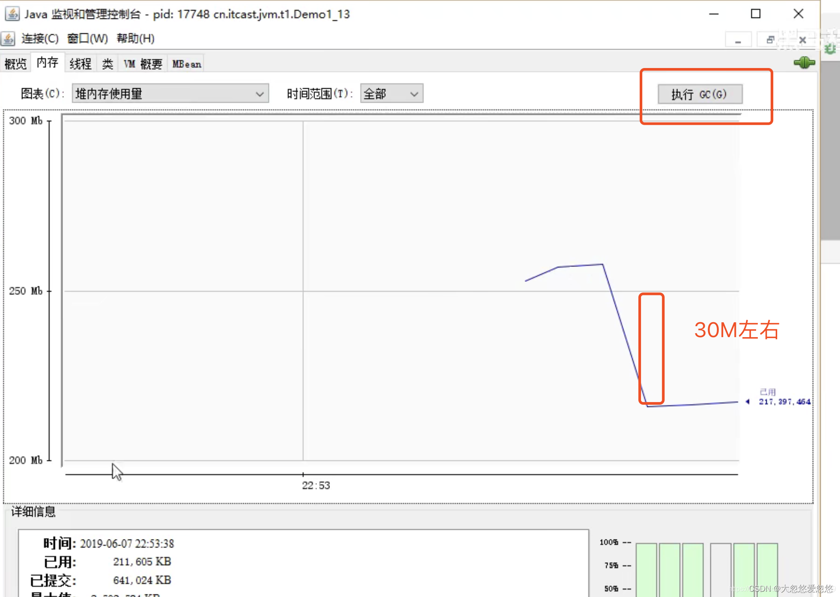Open the 类 tab
This screenshot has height=597, width=840.
click(x=108, y=64)
